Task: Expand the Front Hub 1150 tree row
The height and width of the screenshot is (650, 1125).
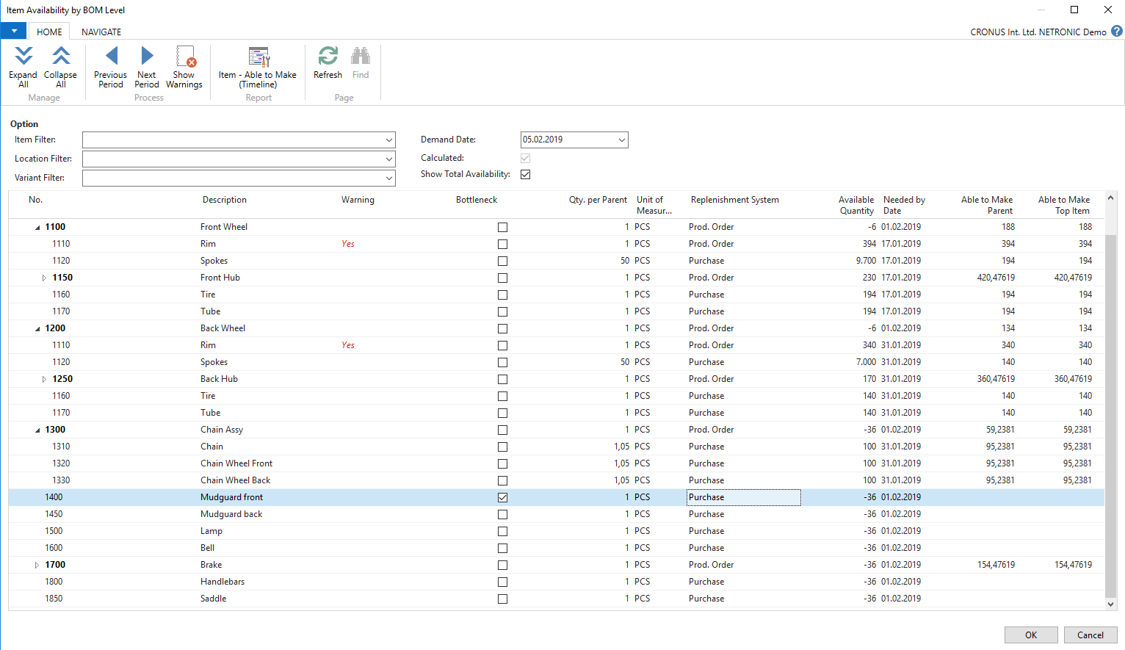Action: click(x=43, y=278)
